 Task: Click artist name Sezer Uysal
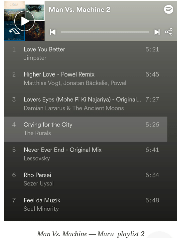pos(39,183)
